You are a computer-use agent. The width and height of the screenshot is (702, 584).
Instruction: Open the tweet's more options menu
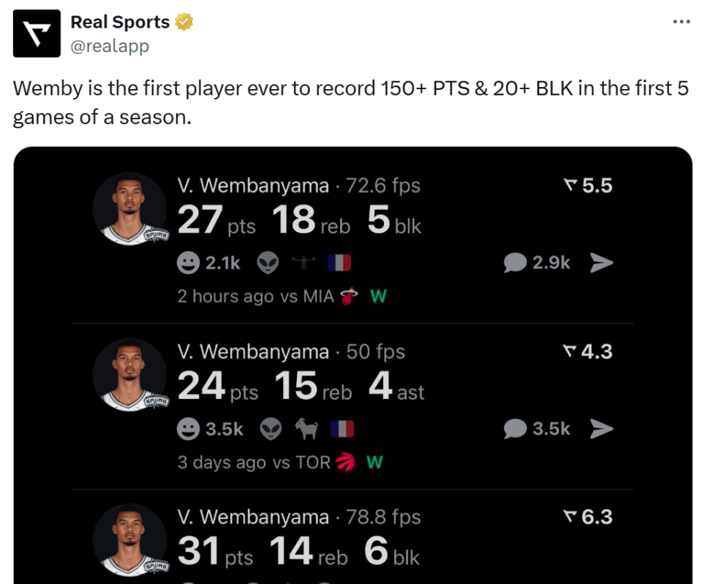click(x=681, y=22)
